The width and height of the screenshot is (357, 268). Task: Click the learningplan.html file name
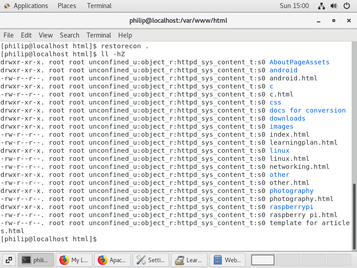303,142
